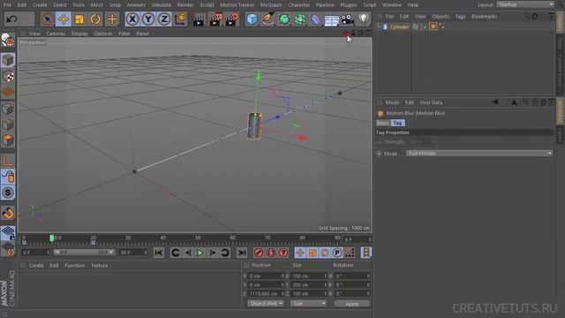Toggle Autokeying button
The height and width of the screenshot is (318, 565).
(271, 253)
